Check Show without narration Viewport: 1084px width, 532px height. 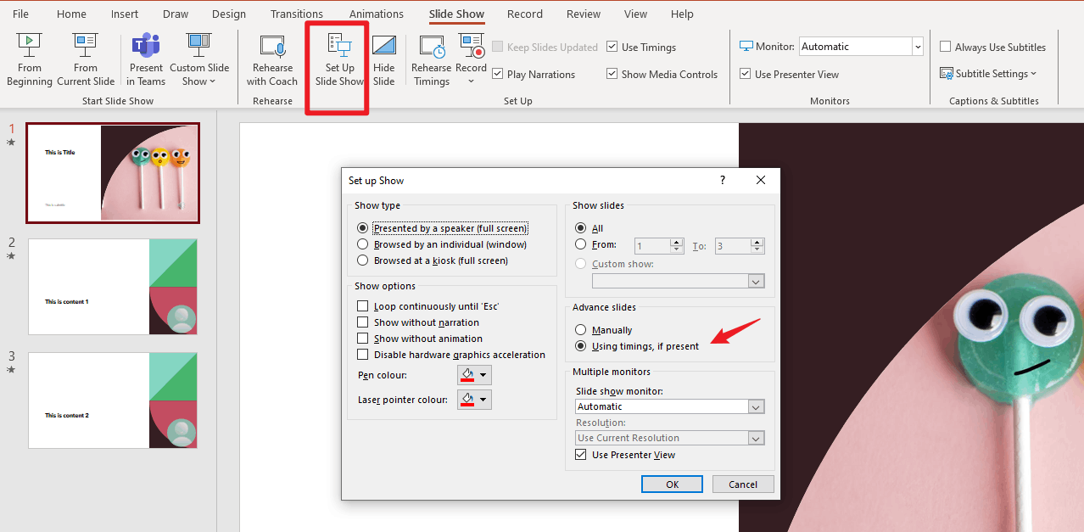tap(363, 322)
